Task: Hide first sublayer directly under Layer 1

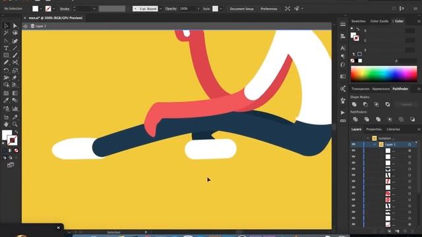Action: point(353,151)
